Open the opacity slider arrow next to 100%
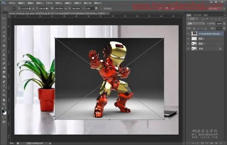Image resolution: width=227 pixels, height=145 pixels. (224, 23)
